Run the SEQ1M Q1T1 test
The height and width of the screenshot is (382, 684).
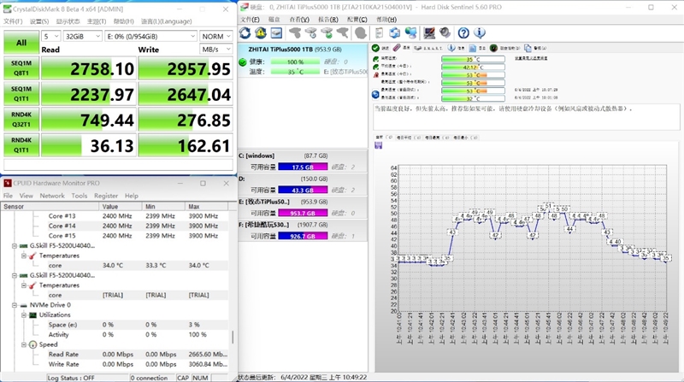coord(21,94)
